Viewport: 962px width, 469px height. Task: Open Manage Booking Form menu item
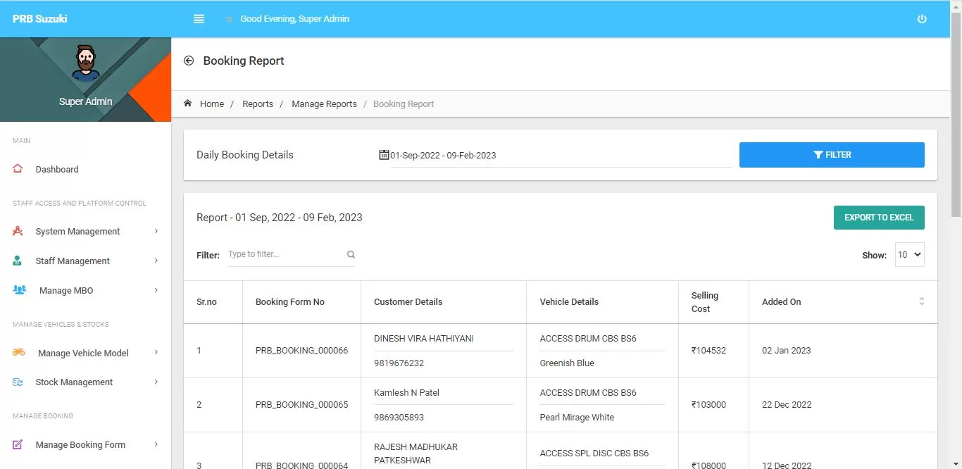coord(85,444)
